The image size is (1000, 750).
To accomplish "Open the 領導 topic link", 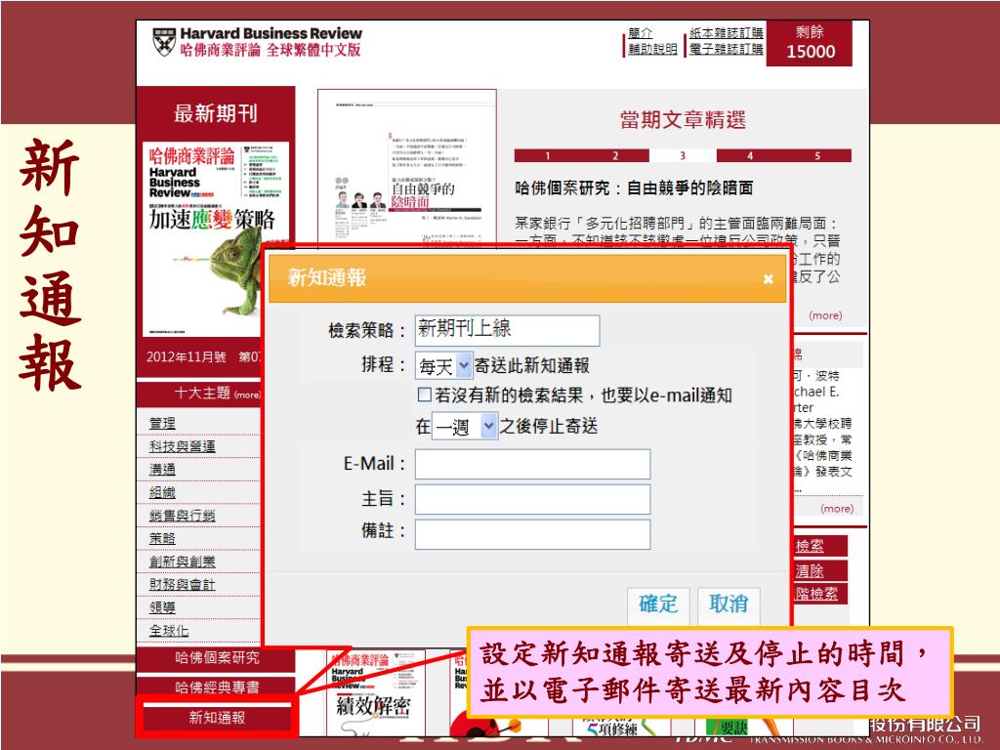I will click(x=162, y=607).
